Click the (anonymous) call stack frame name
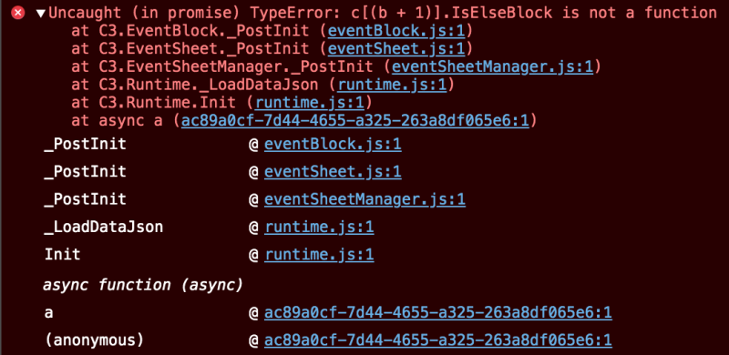Image resolution: width=729 pixels, height=355 pixels. 95,340
